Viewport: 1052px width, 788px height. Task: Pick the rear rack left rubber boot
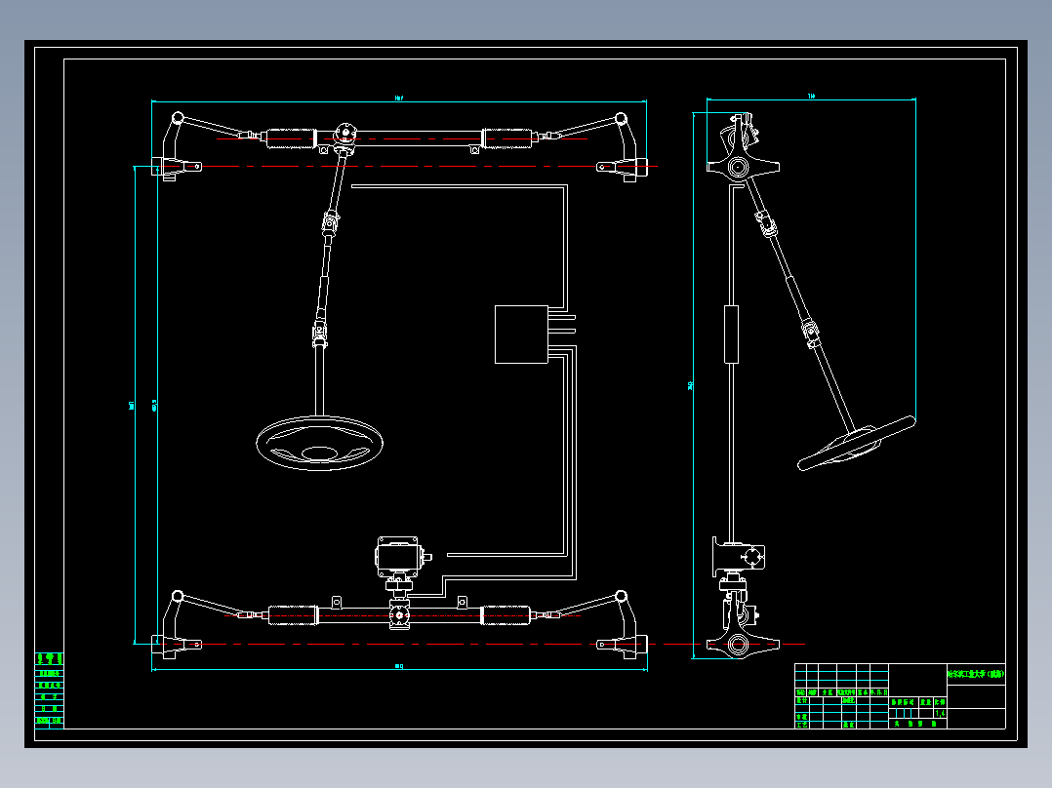click(x=293, y=615)
